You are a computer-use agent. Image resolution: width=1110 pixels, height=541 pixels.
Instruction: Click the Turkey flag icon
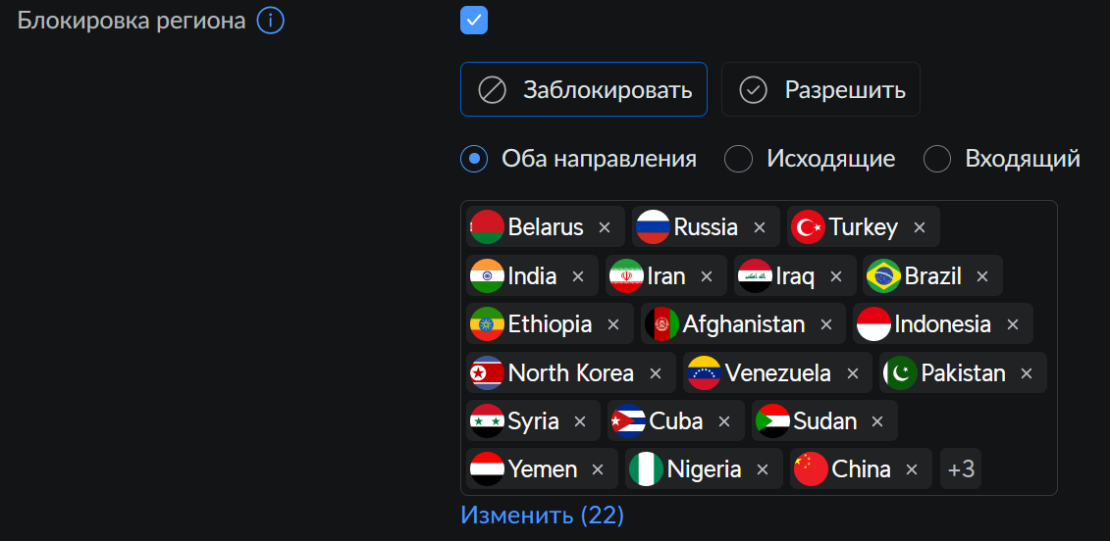tap(808, 227)
